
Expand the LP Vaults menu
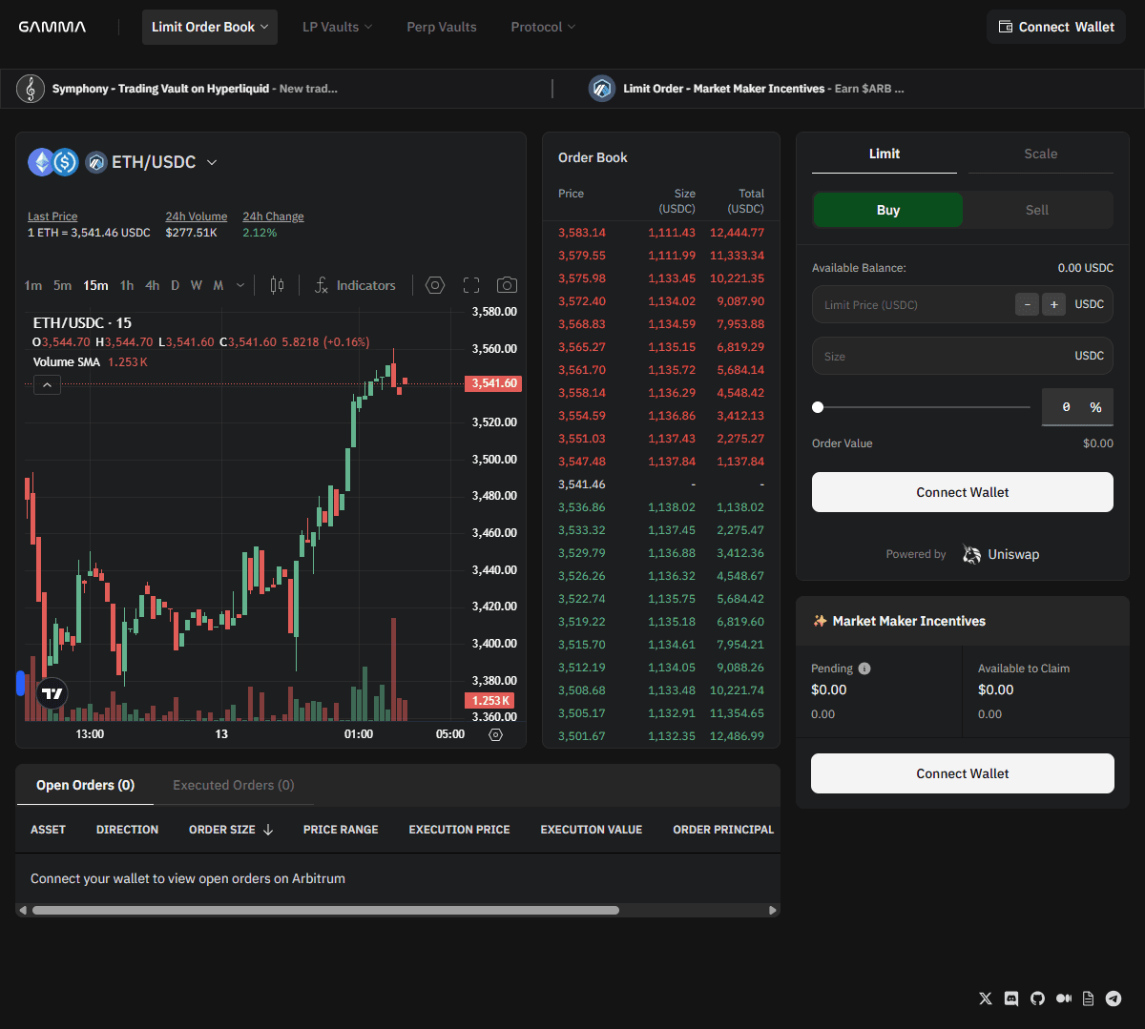click(x=336, y=27)
